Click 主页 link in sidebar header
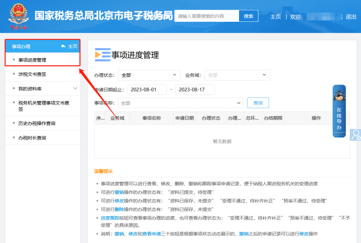 click(73, 46)
